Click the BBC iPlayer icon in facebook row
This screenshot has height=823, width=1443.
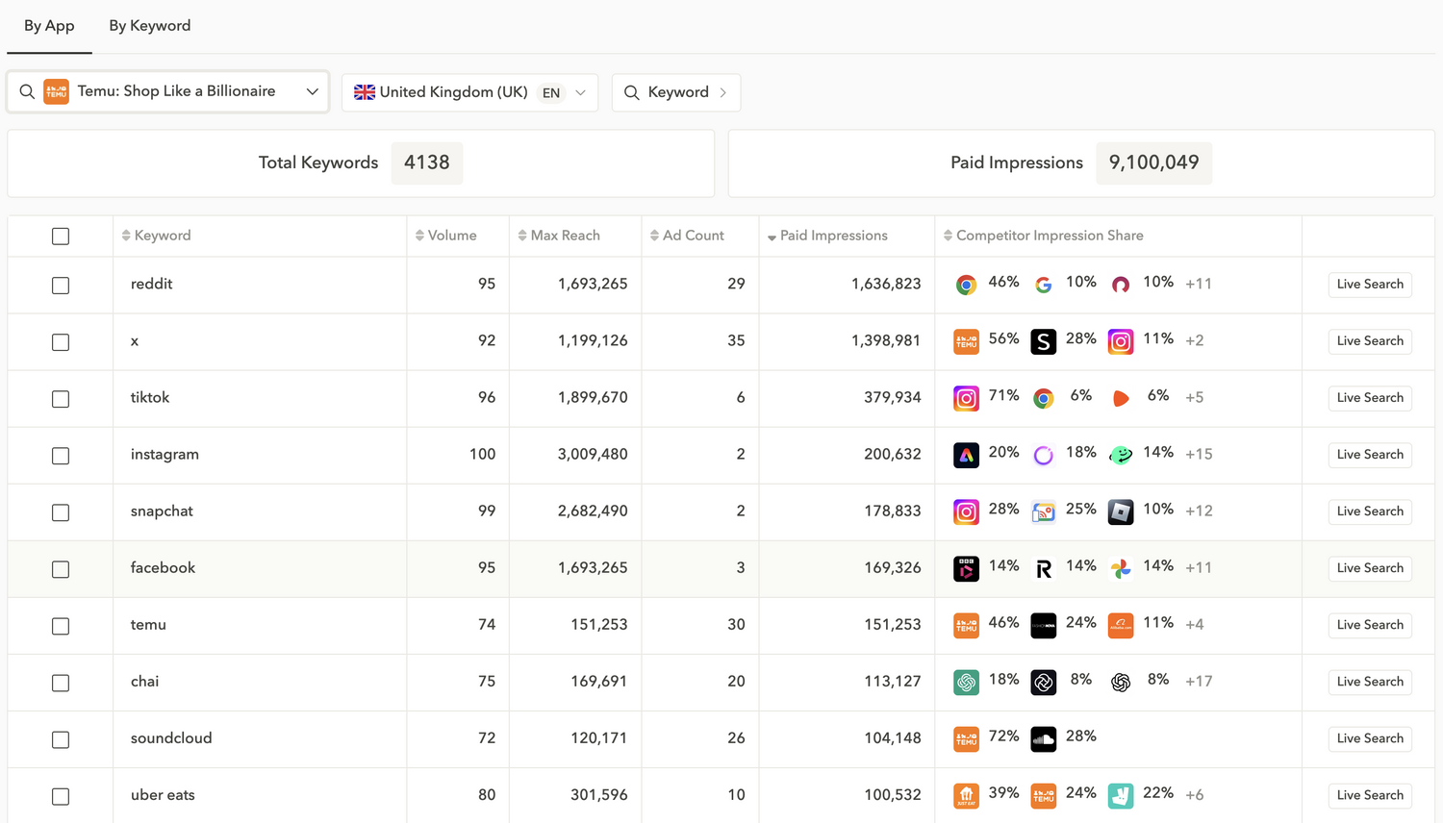pos(966,568)
